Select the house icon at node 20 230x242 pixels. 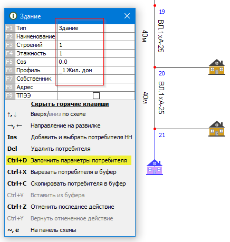coord(217,67)
